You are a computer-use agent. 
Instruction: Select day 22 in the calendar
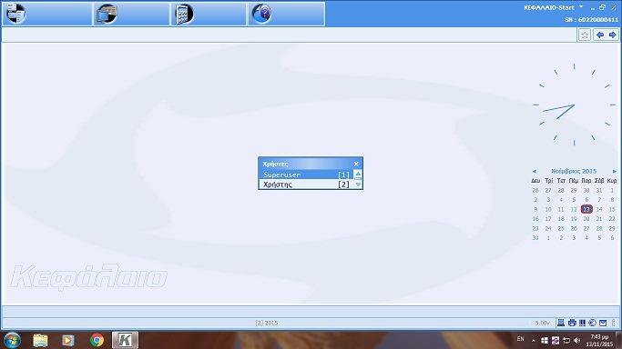[x=612, y=219]
